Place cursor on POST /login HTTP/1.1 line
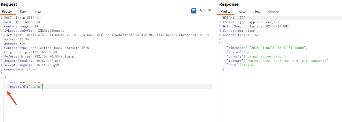Screen dimensions: 342x122 point(23,18)
